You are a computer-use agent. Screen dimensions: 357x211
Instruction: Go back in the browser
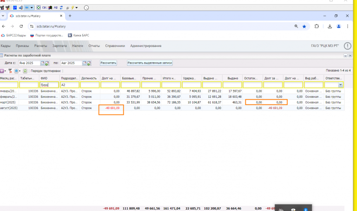coord(3,26)
